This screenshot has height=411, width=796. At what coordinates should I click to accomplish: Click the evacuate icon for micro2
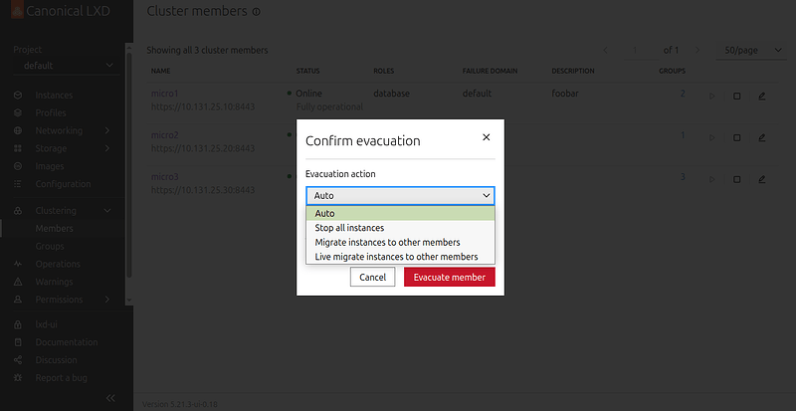[x=736, y=137]
